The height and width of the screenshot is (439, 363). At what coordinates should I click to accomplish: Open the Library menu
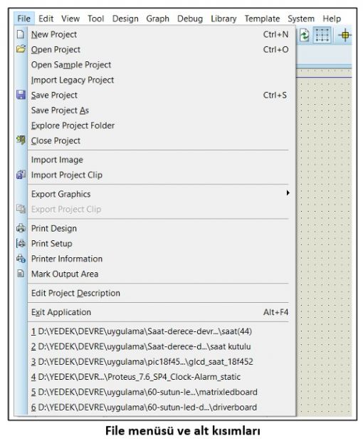click(223, 19)
